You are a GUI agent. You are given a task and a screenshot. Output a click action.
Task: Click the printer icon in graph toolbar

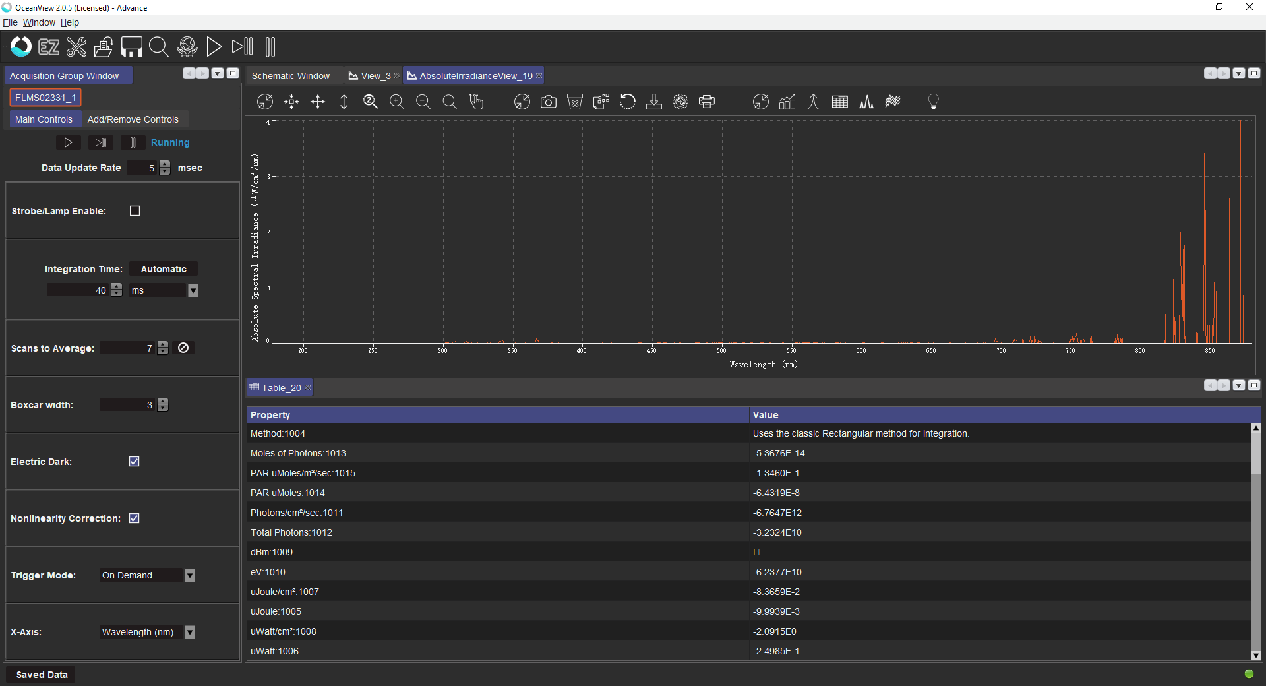click(x=707, y=102)
